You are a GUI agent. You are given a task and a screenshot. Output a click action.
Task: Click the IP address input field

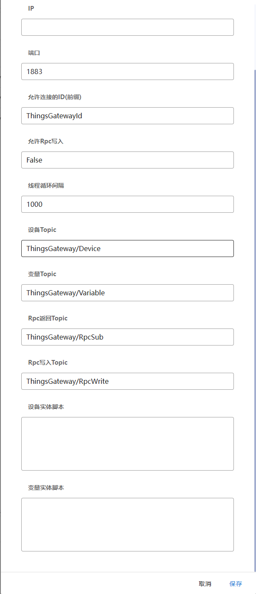tap(128, 27)
